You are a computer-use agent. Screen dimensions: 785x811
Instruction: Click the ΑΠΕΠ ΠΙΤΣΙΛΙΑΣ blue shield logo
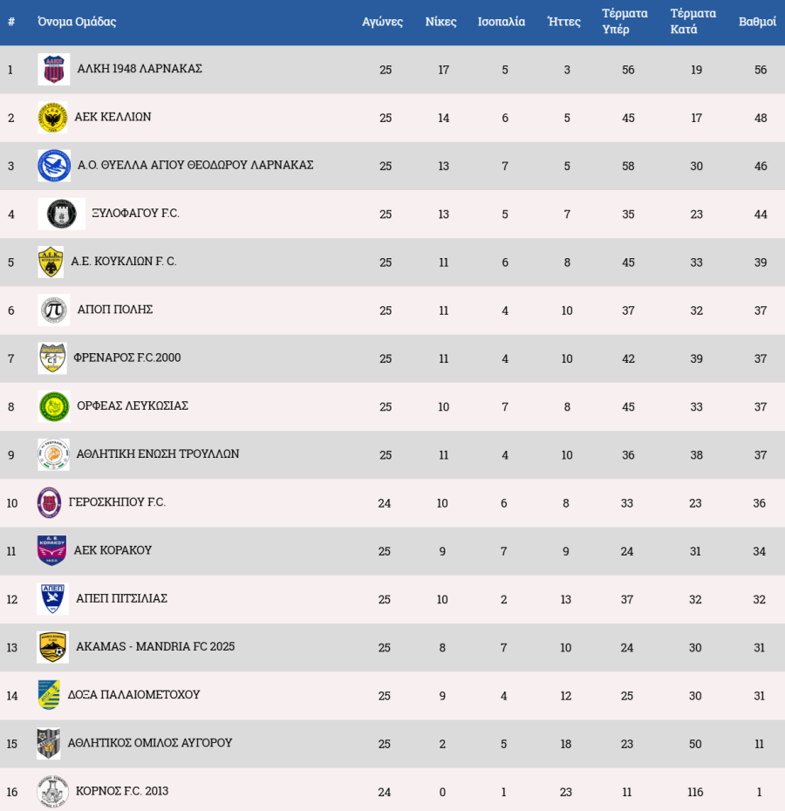[x=52, y=599]
